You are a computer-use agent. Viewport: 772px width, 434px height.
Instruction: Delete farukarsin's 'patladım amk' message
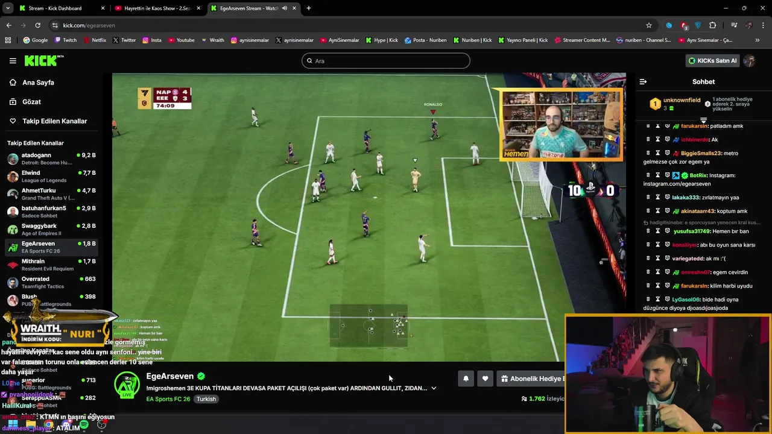648,126
